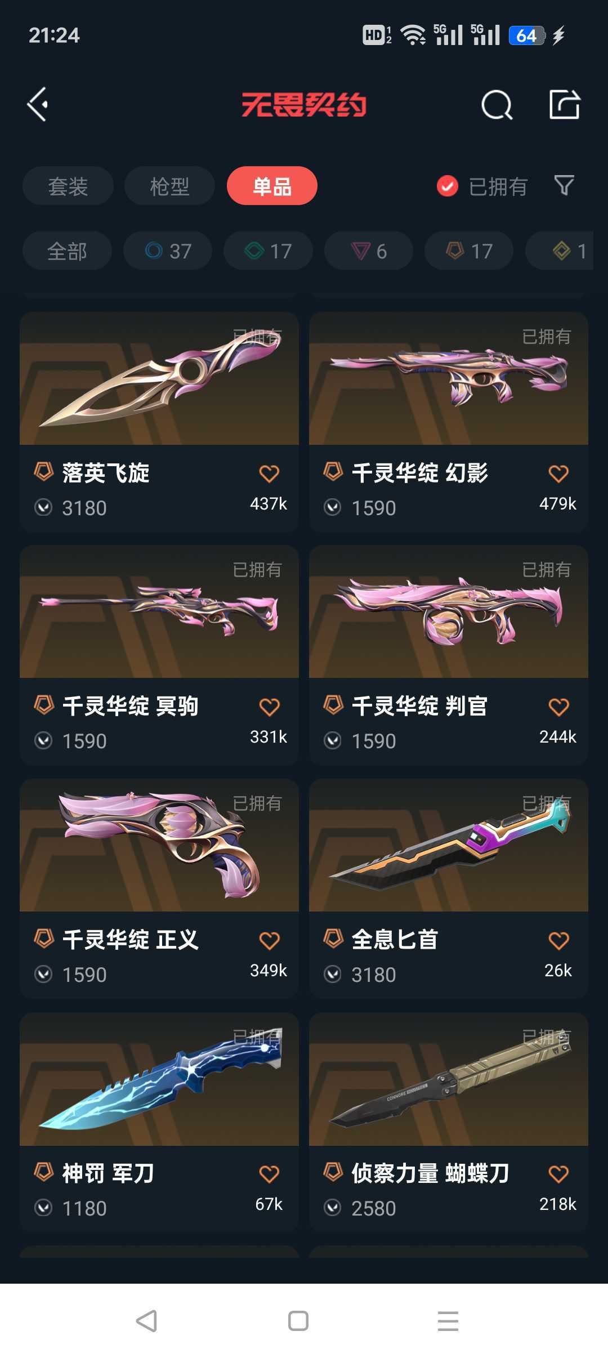Switch to the 枪型 tab
Viewport: 608px width, 1358px height.
(169, 186)
